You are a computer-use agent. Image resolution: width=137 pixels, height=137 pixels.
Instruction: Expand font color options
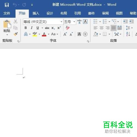click(x=48, y=34)
